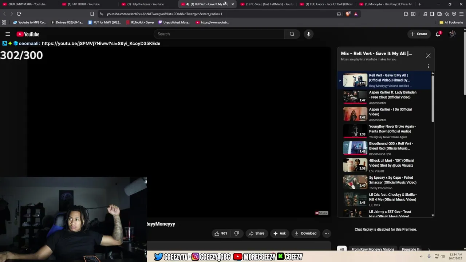Dislike the video

(237, 233)
